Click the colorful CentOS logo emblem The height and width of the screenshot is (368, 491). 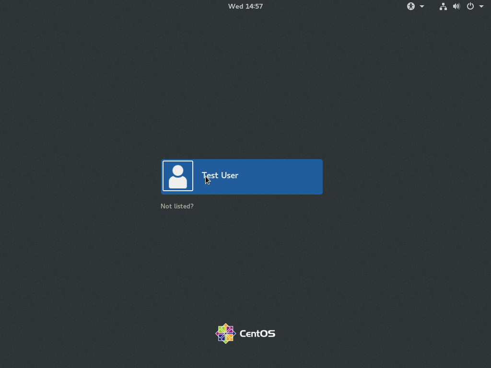pyautogui.click(x=225, y=333)
